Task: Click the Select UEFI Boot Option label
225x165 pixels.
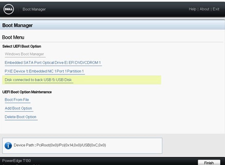Action: [22, 46]
